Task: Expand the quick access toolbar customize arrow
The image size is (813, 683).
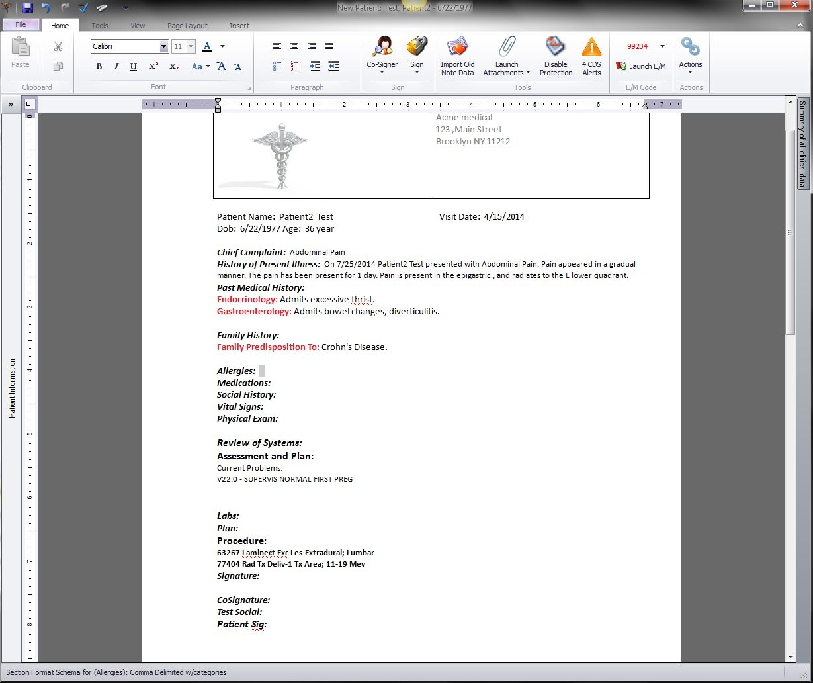Action: [126, 9]
